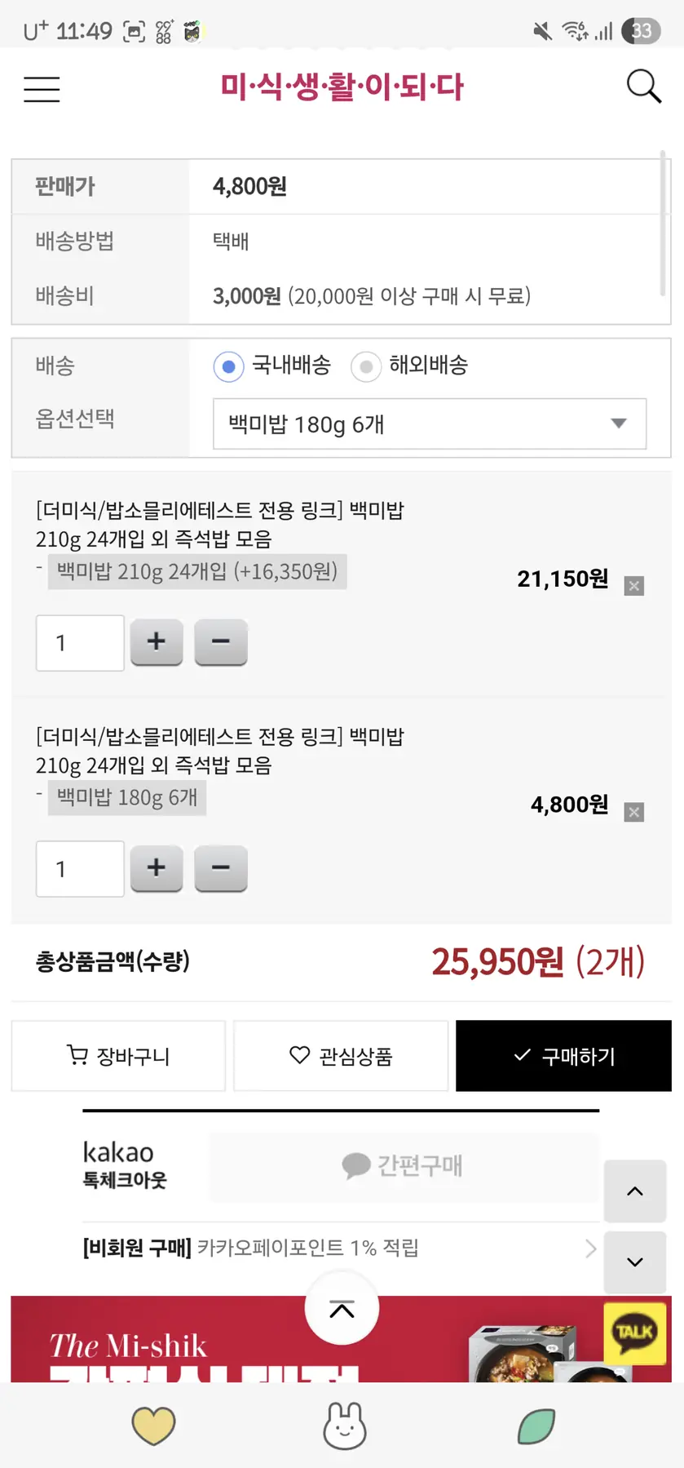Click the page down chevron button
This screenshot has width=684, height=1468.
(635, 1262)
